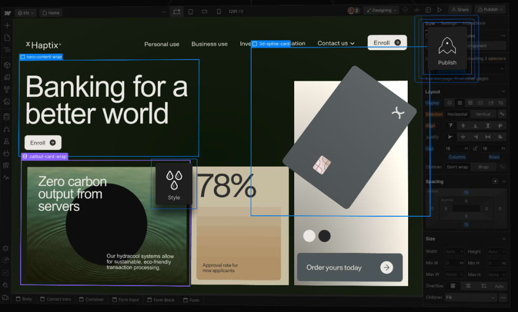Select Body in the breadcrumb bar
Screen dimensions: 518x312
pos(24,299)
